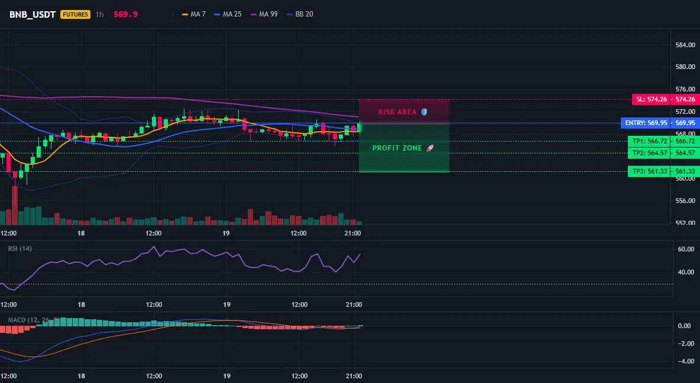
Task: Toggle the MA 7 legend indicator
Action: coord(194,14)
